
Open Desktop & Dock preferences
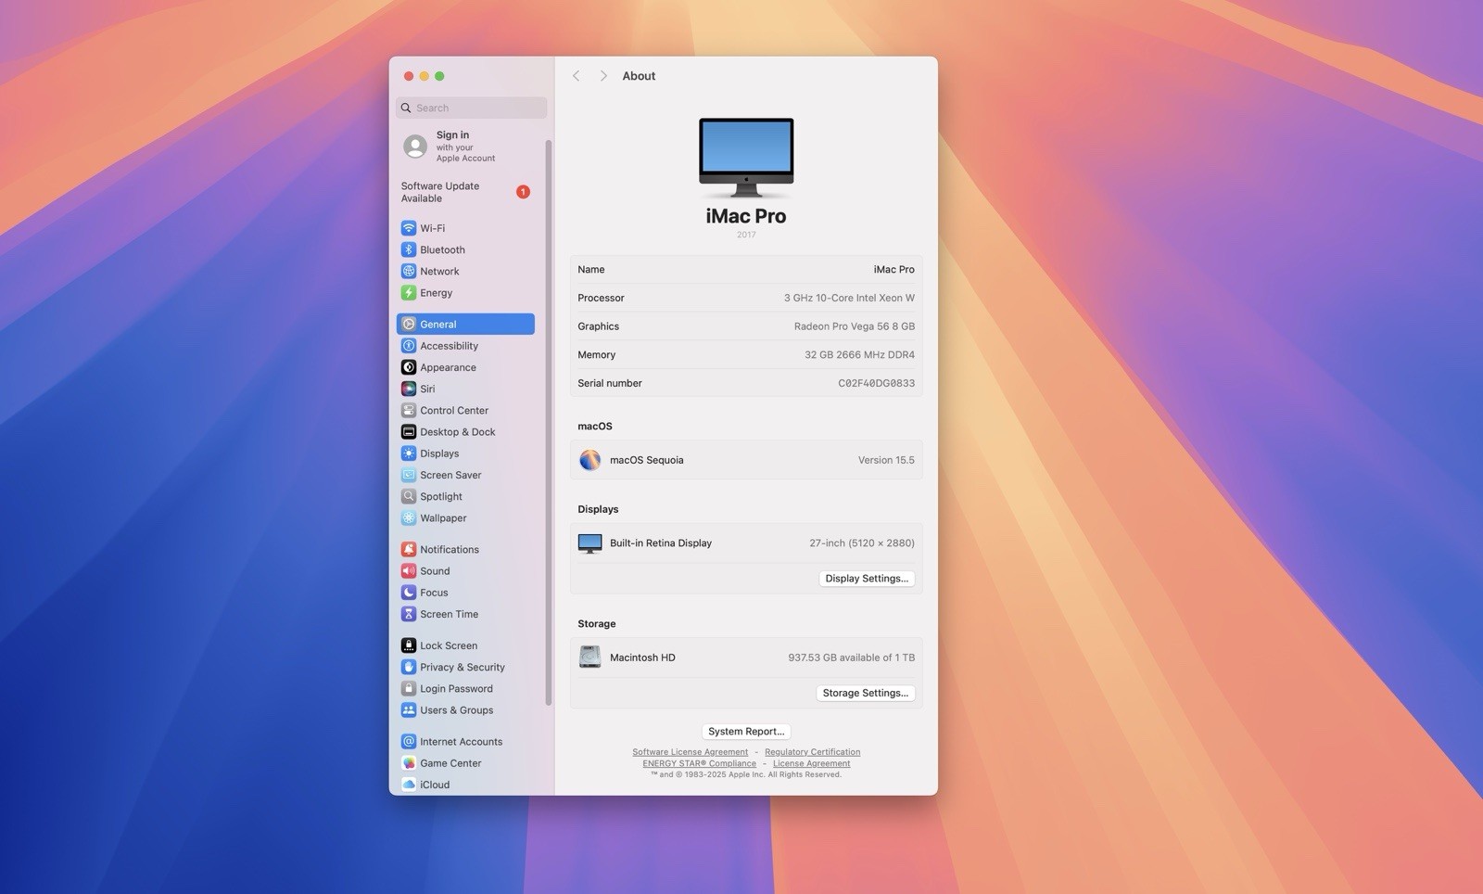pos(457,432)
